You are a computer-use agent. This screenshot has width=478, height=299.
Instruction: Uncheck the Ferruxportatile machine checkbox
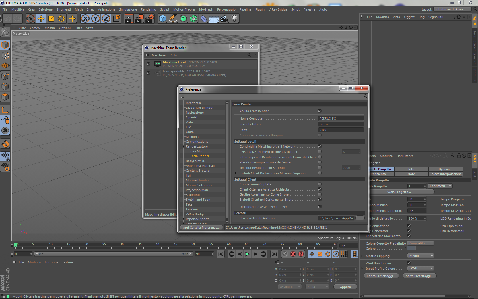pyautogui.click(x=148, y=73)
